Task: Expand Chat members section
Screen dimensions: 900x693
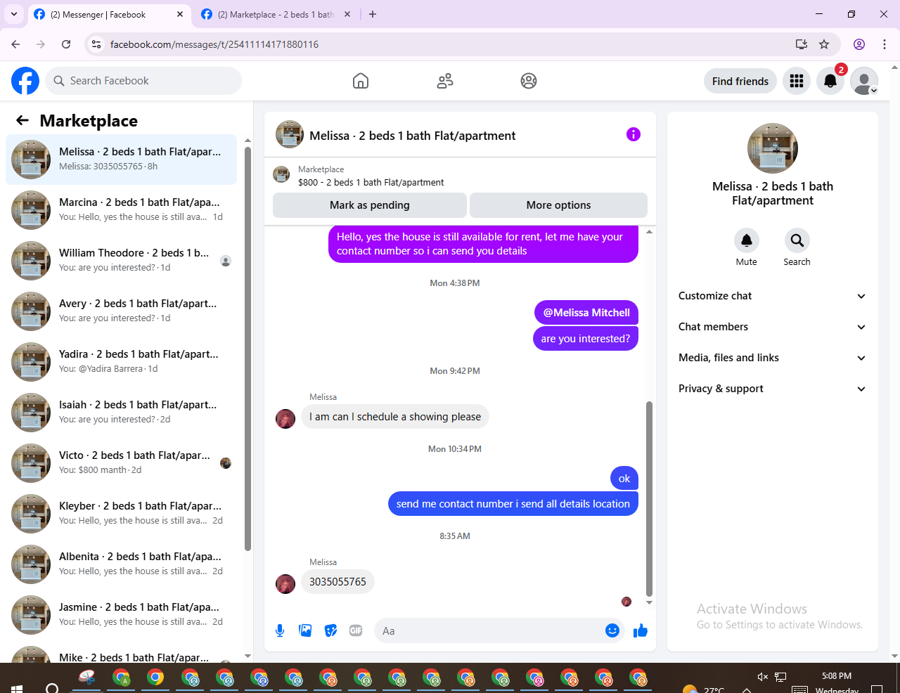Action: 773,327
